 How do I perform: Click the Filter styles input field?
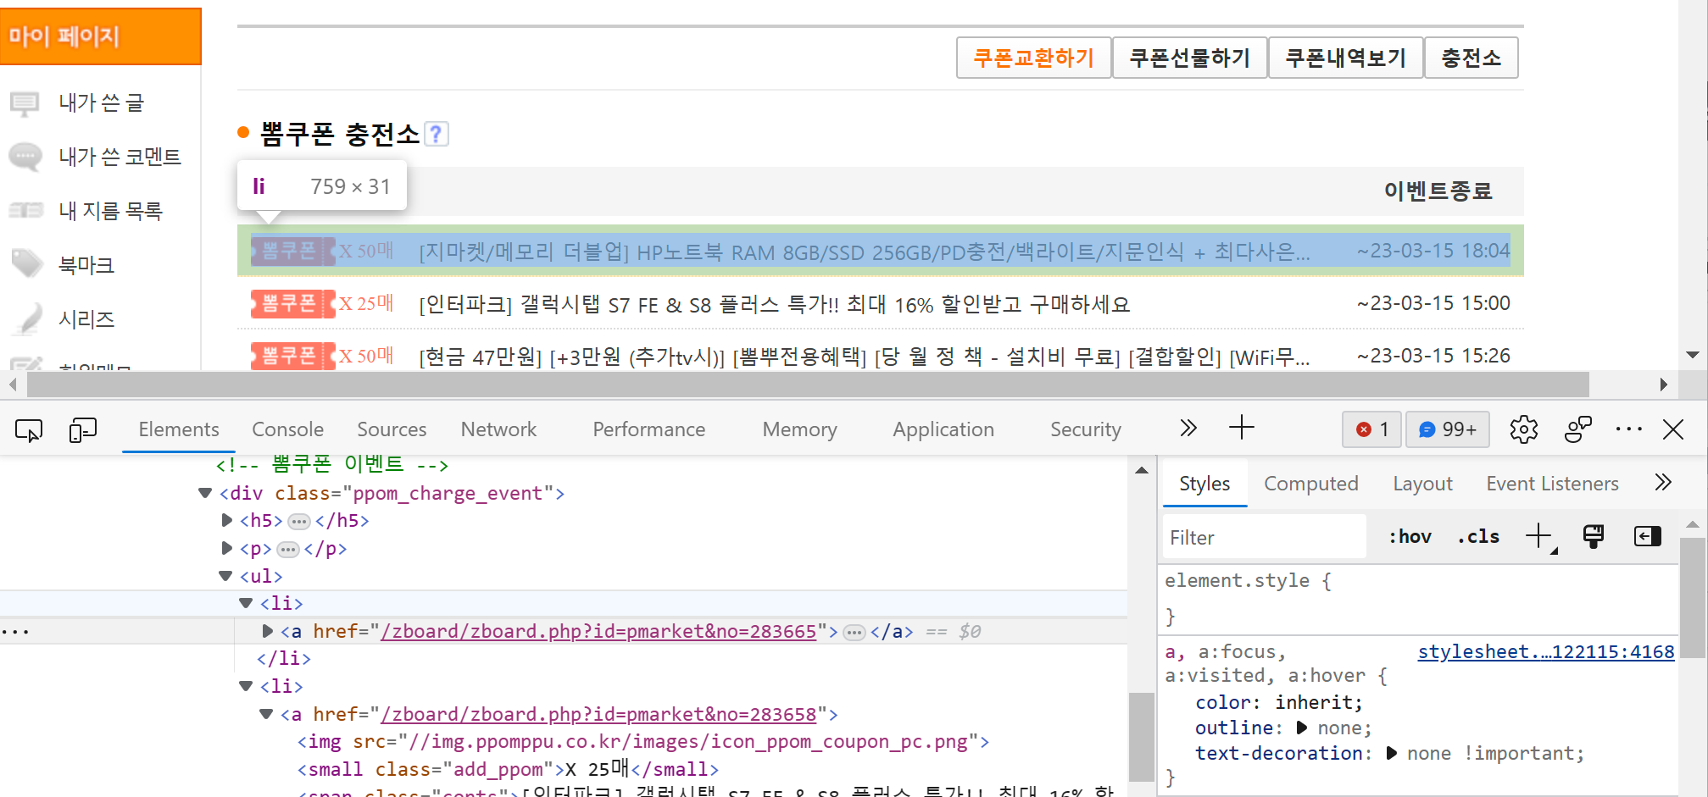(x=1264, y=537)
